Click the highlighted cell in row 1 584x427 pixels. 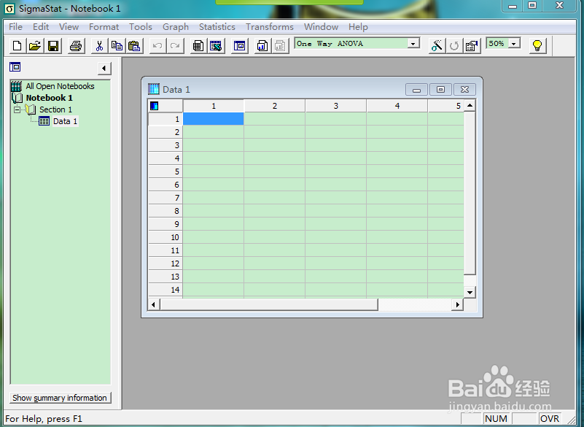pos(214,119)
